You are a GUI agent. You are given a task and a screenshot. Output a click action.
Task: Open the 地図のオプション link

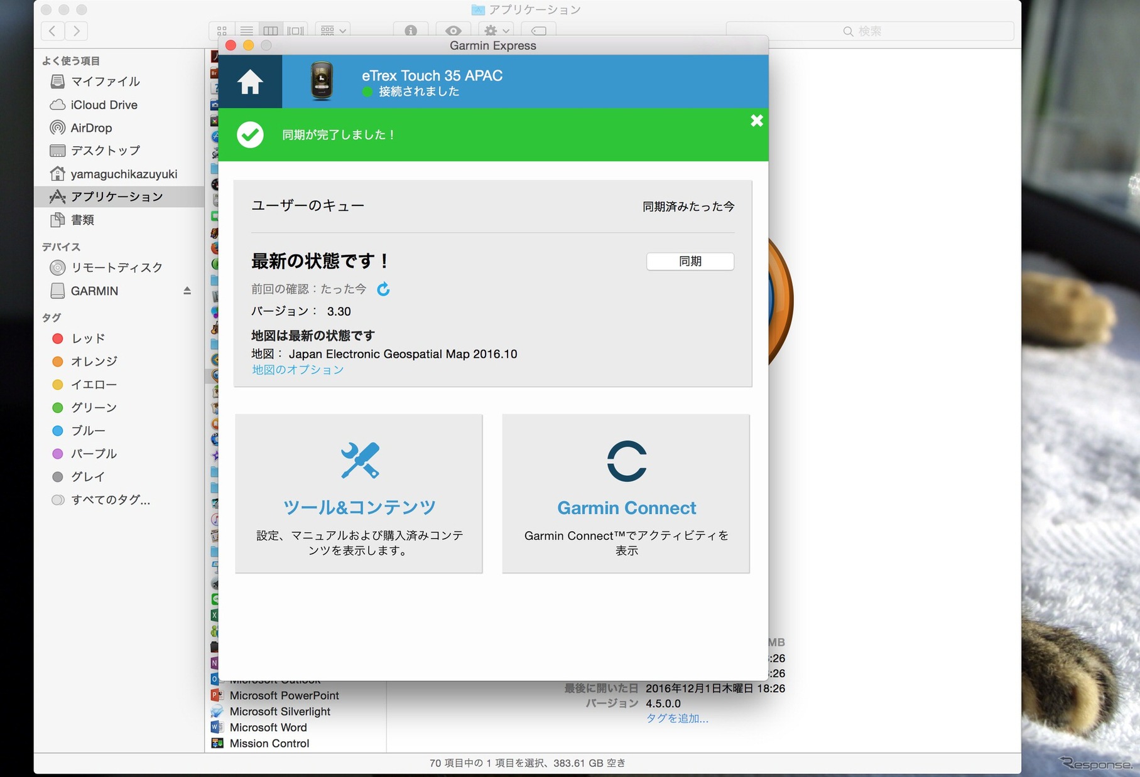298,370
